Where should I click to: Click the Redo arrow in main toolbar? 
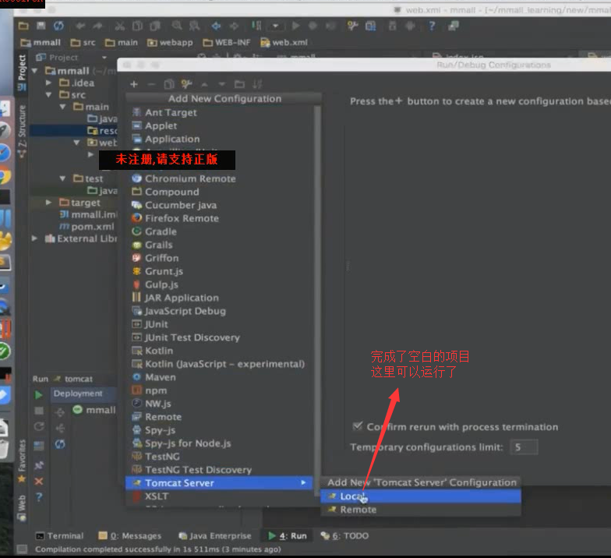tap(97, 26)
